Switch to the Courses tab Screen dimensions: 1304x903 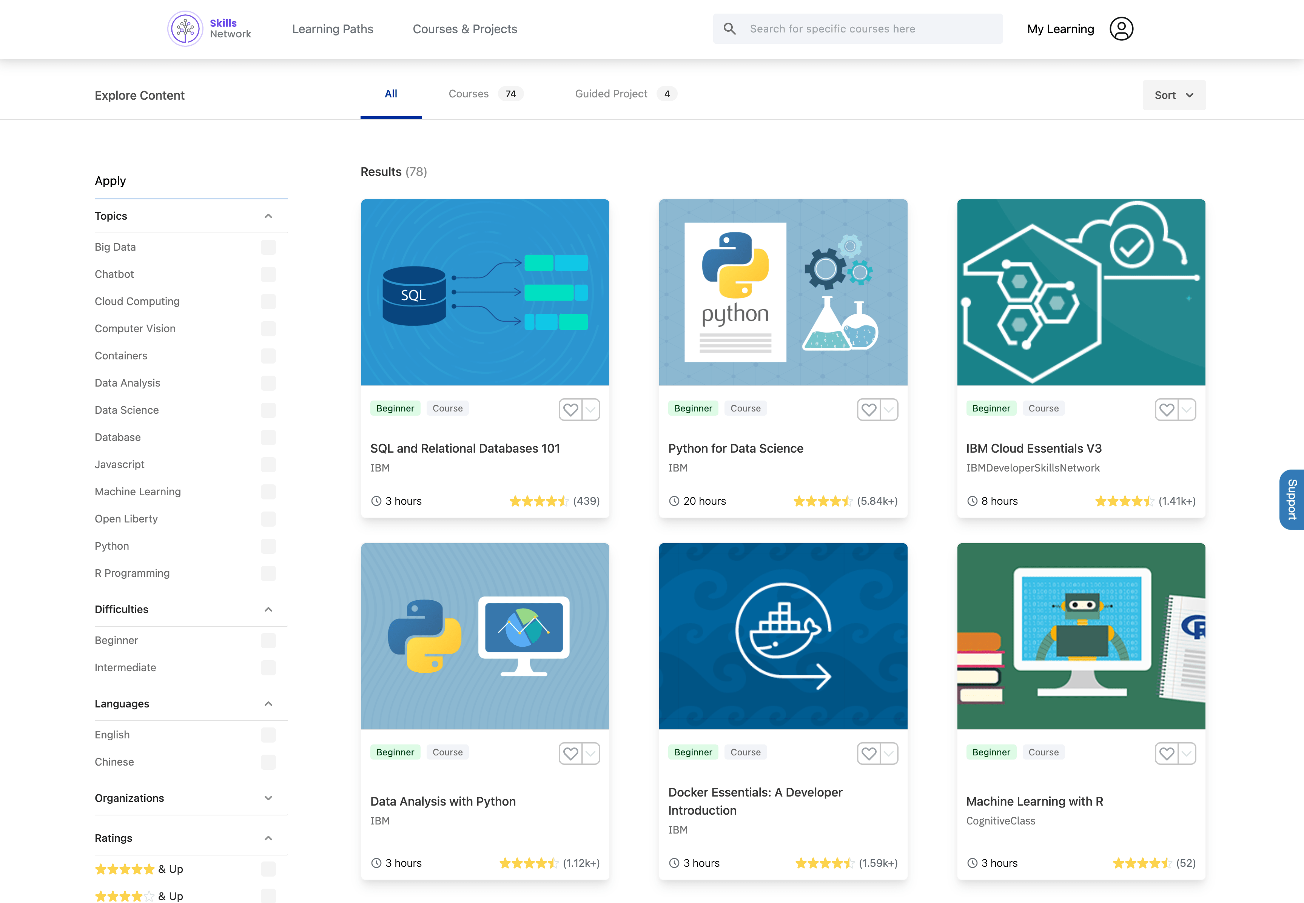click(469, 93)
